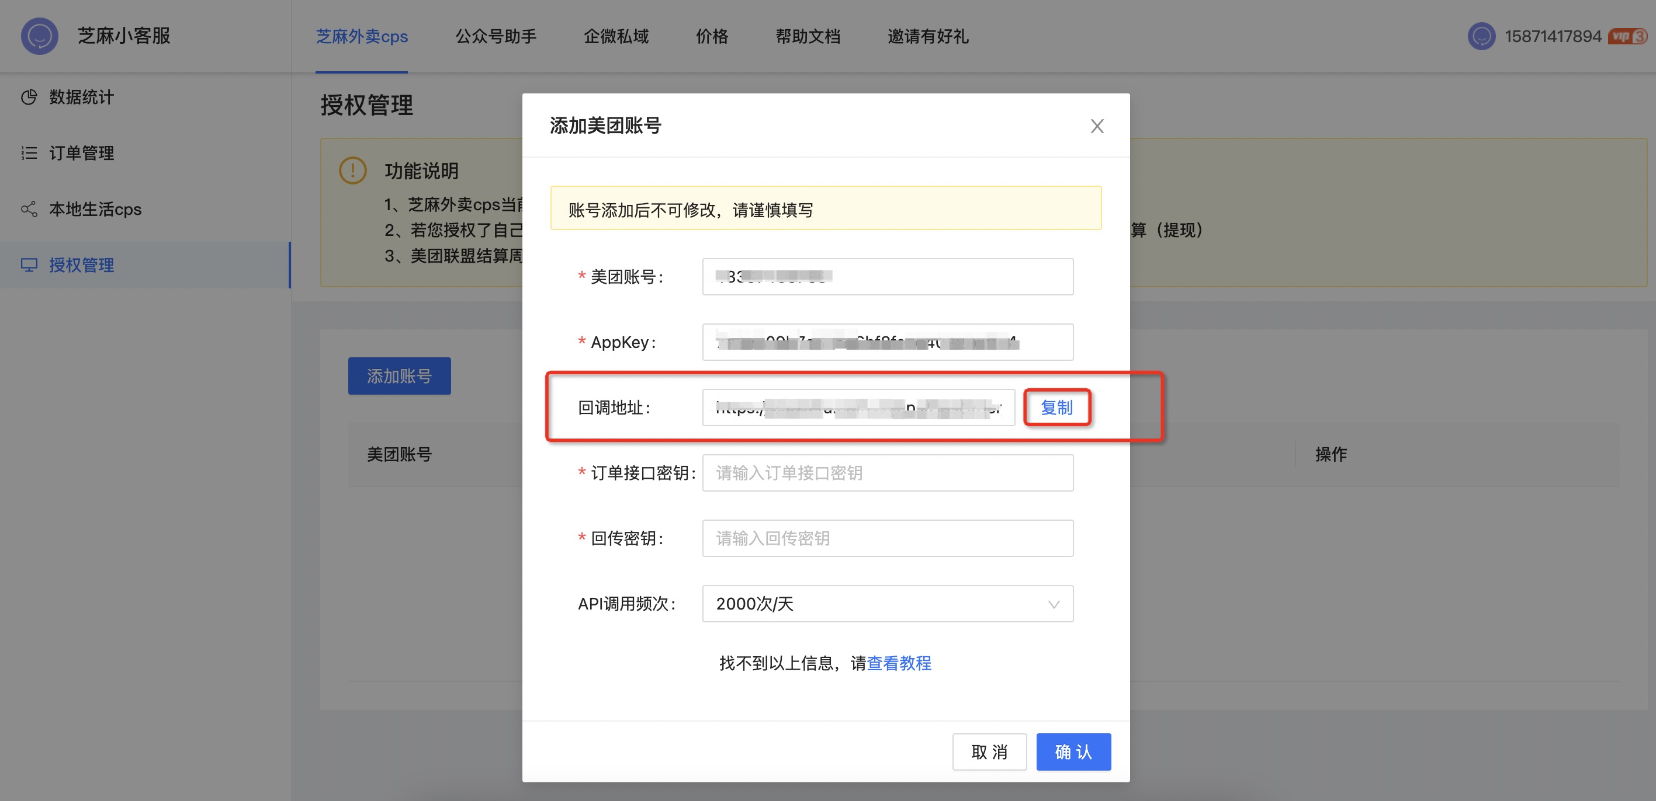This screenshot has width=1656, height=801.
Task: Click the 订单管理 list icon
Action: [29, 153]
